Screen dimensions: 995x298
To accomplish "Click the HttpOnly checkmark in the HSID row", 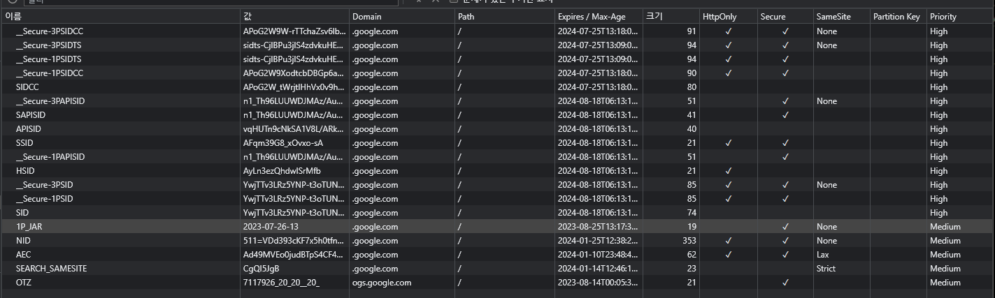I will click(x=729, y=171).
